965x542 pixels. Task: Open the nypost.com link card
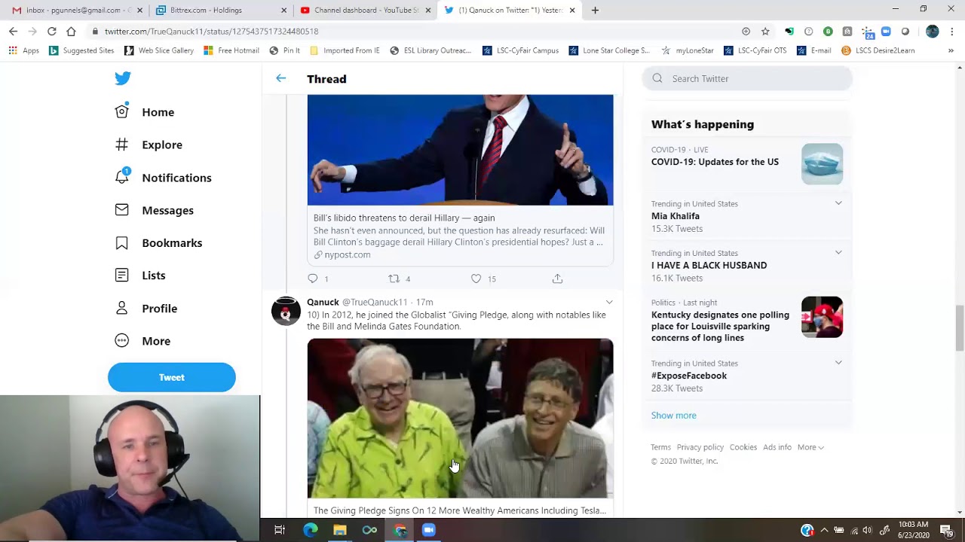[x=460, y=236]
